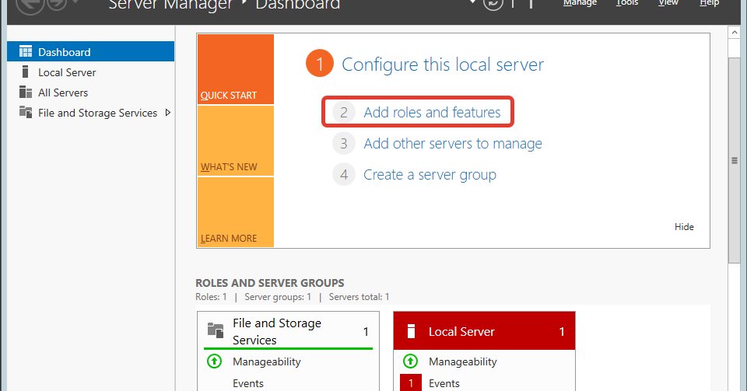Screen dimensions: 747x391
Task: Open the Help menu
Action: (710, 3)
